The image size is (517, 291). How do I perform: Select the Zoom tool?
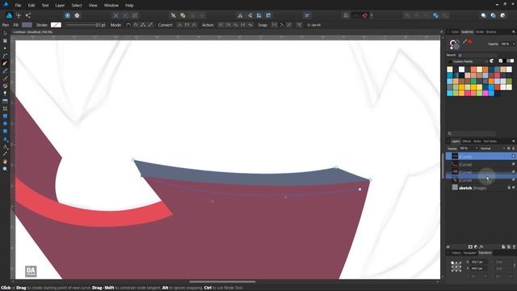click(x=5, y=169)
